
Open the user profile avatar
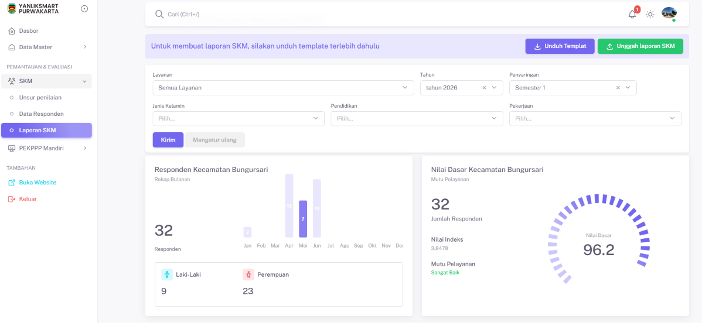pyautogui.click(x=669, y=13)
